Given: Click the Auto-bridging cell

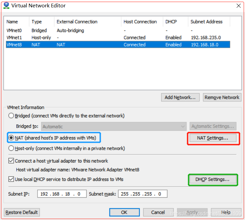Looking at the screenshot, I should click(70, 30).
